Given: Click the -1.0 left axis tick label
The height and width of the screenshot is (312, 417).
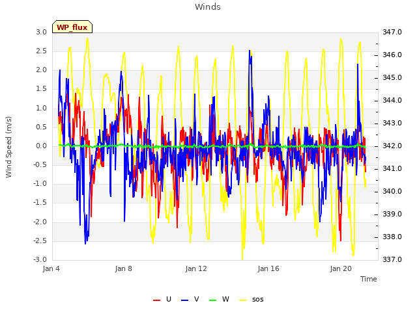Looking at the screenshot, I should pos(40,184).
